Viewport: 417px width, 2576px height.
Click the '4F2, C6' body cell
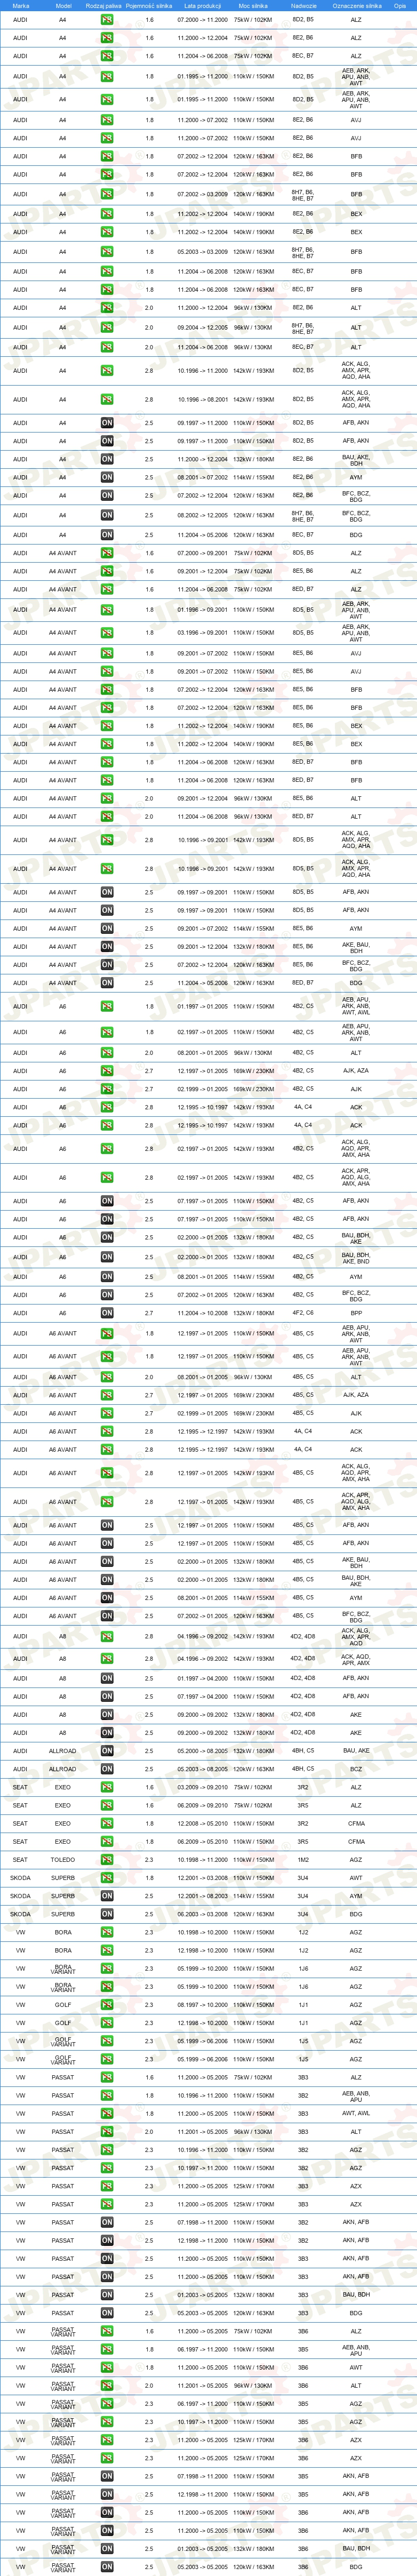(302, 1313)
